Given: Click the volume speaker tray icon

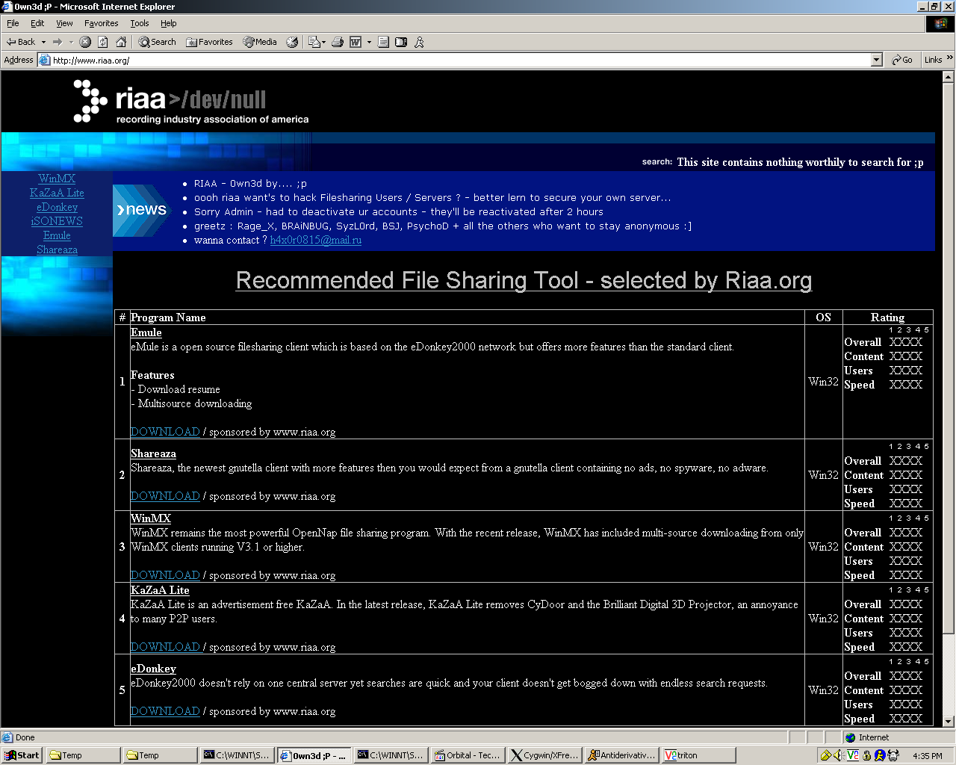Looking at the screenshot, I should click(x=838, y=755).
